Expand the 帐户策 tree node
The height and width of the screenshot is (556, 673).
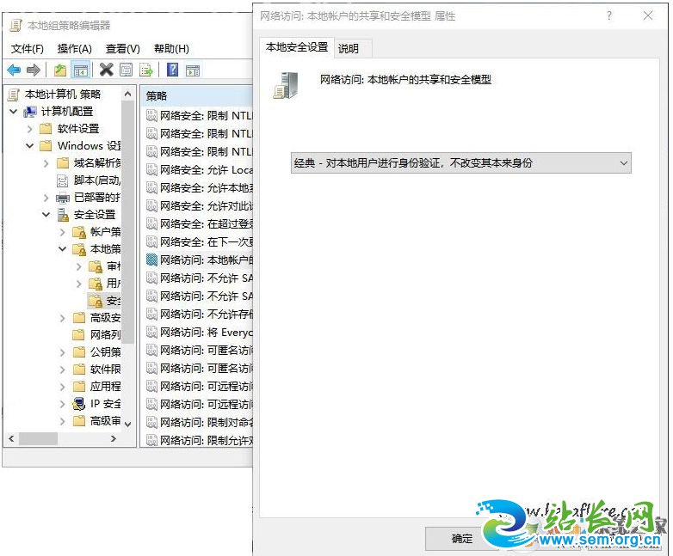[63, 232]
